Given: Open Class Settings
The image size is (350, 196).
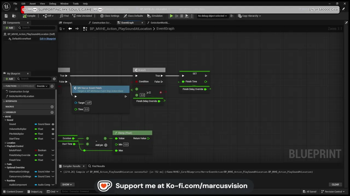Looking at the screenshot, I should tap(110, 16).
